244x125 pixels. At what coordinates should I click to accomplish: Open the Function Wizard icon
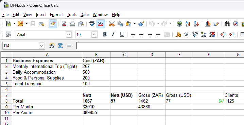[x=52, y=46]
